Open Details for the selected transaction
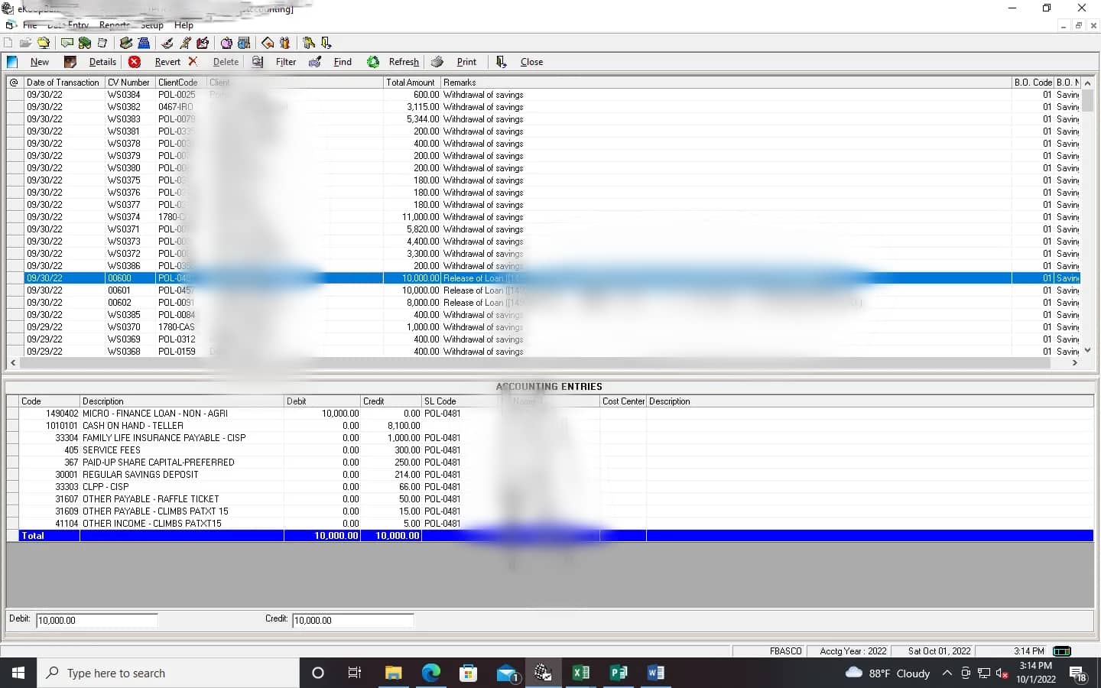The image size is (1101, 688). (91, 62)
